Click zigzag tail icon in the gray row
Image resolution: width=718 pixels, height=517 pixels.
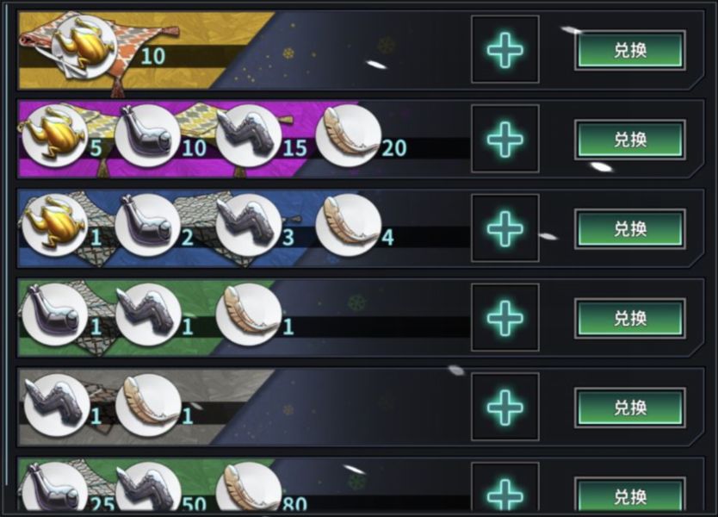pos(55,404)
